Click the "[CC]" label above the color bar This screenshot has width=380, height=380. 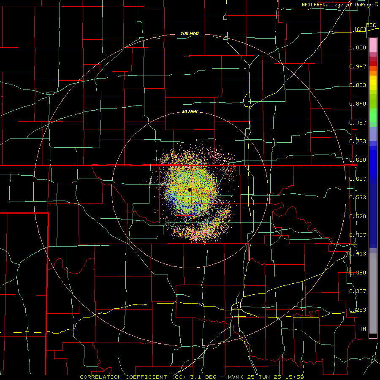click(x=361, y=29)
